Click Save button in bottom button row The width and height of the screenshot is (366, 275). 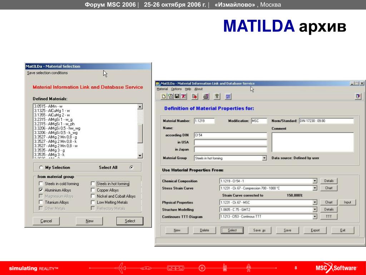[287, 230]
